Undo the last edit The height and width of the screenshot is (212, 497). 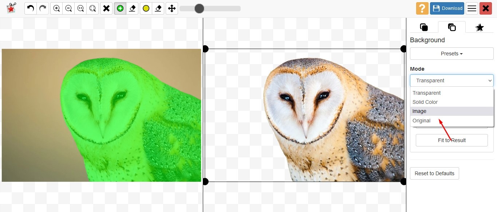[x=31, y=8]
